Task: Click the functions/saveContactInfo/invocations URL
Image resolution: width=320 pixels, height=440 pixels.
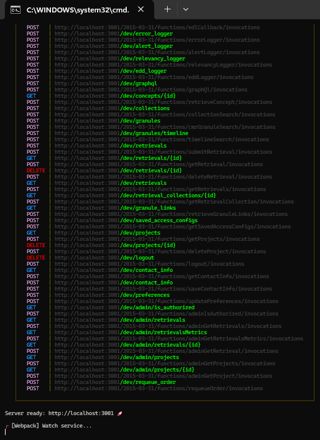Action: click(x=163, y=289)
